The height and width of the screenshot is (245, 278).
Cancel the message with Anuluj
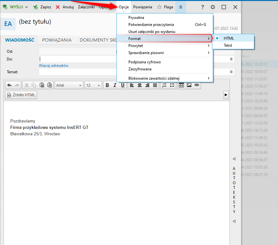coord(65,7)
